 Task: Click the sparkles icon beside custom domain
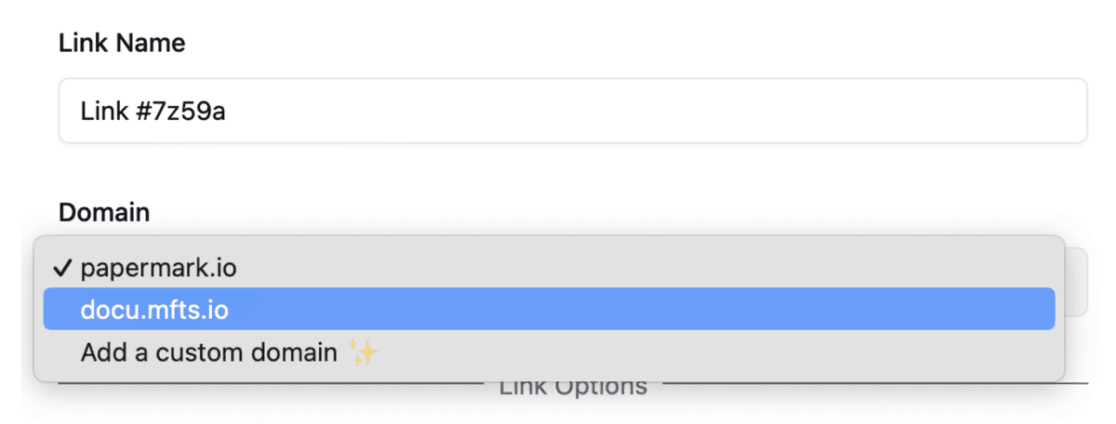click(x=364, y=353)
